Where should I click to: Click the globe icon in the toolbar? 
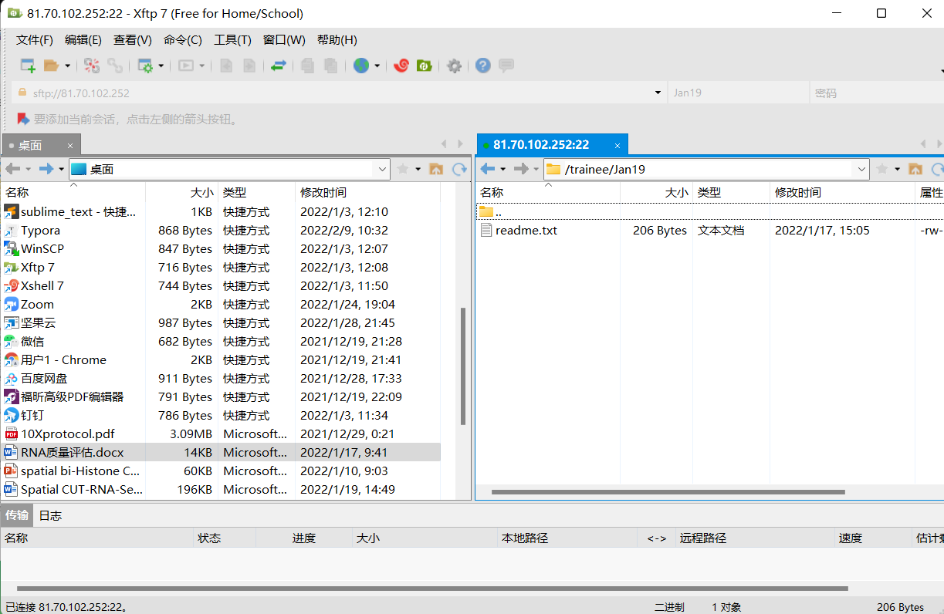tap(361, 66)
